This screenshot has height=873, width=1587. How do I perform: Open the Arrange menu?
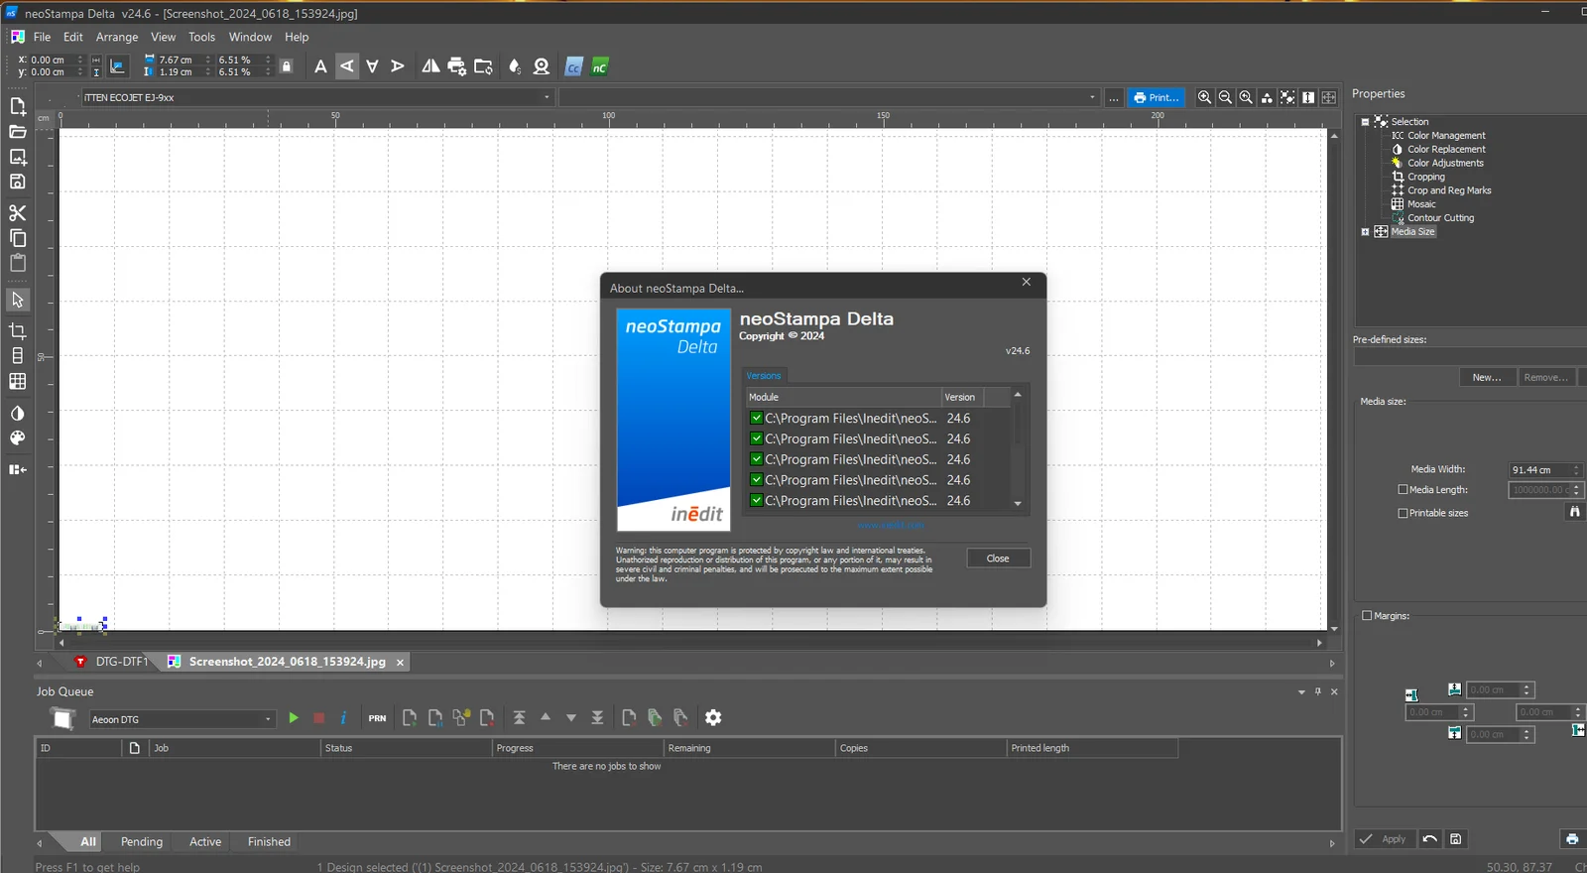tap(117, 37)
